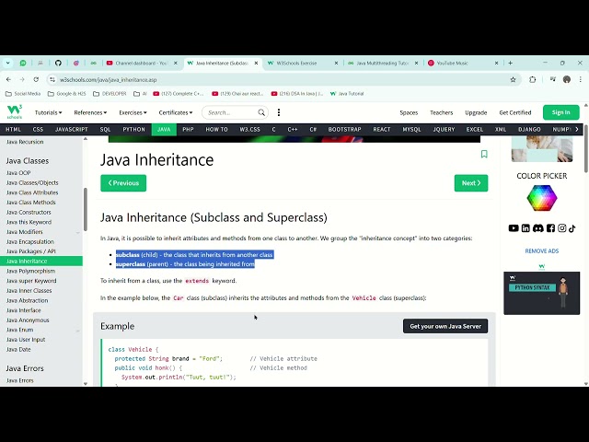
Task: Click the REMOVE ADS link
Action: pyautogui.click(x=542, y=250)
